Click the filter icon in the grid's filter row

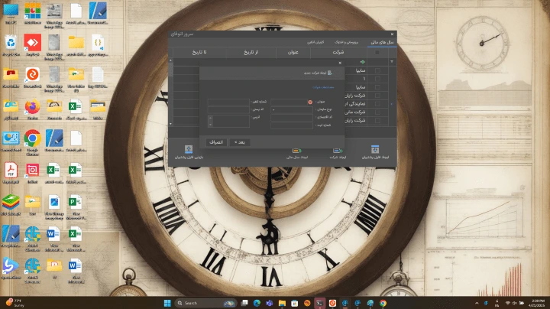[x=392, y=62]
